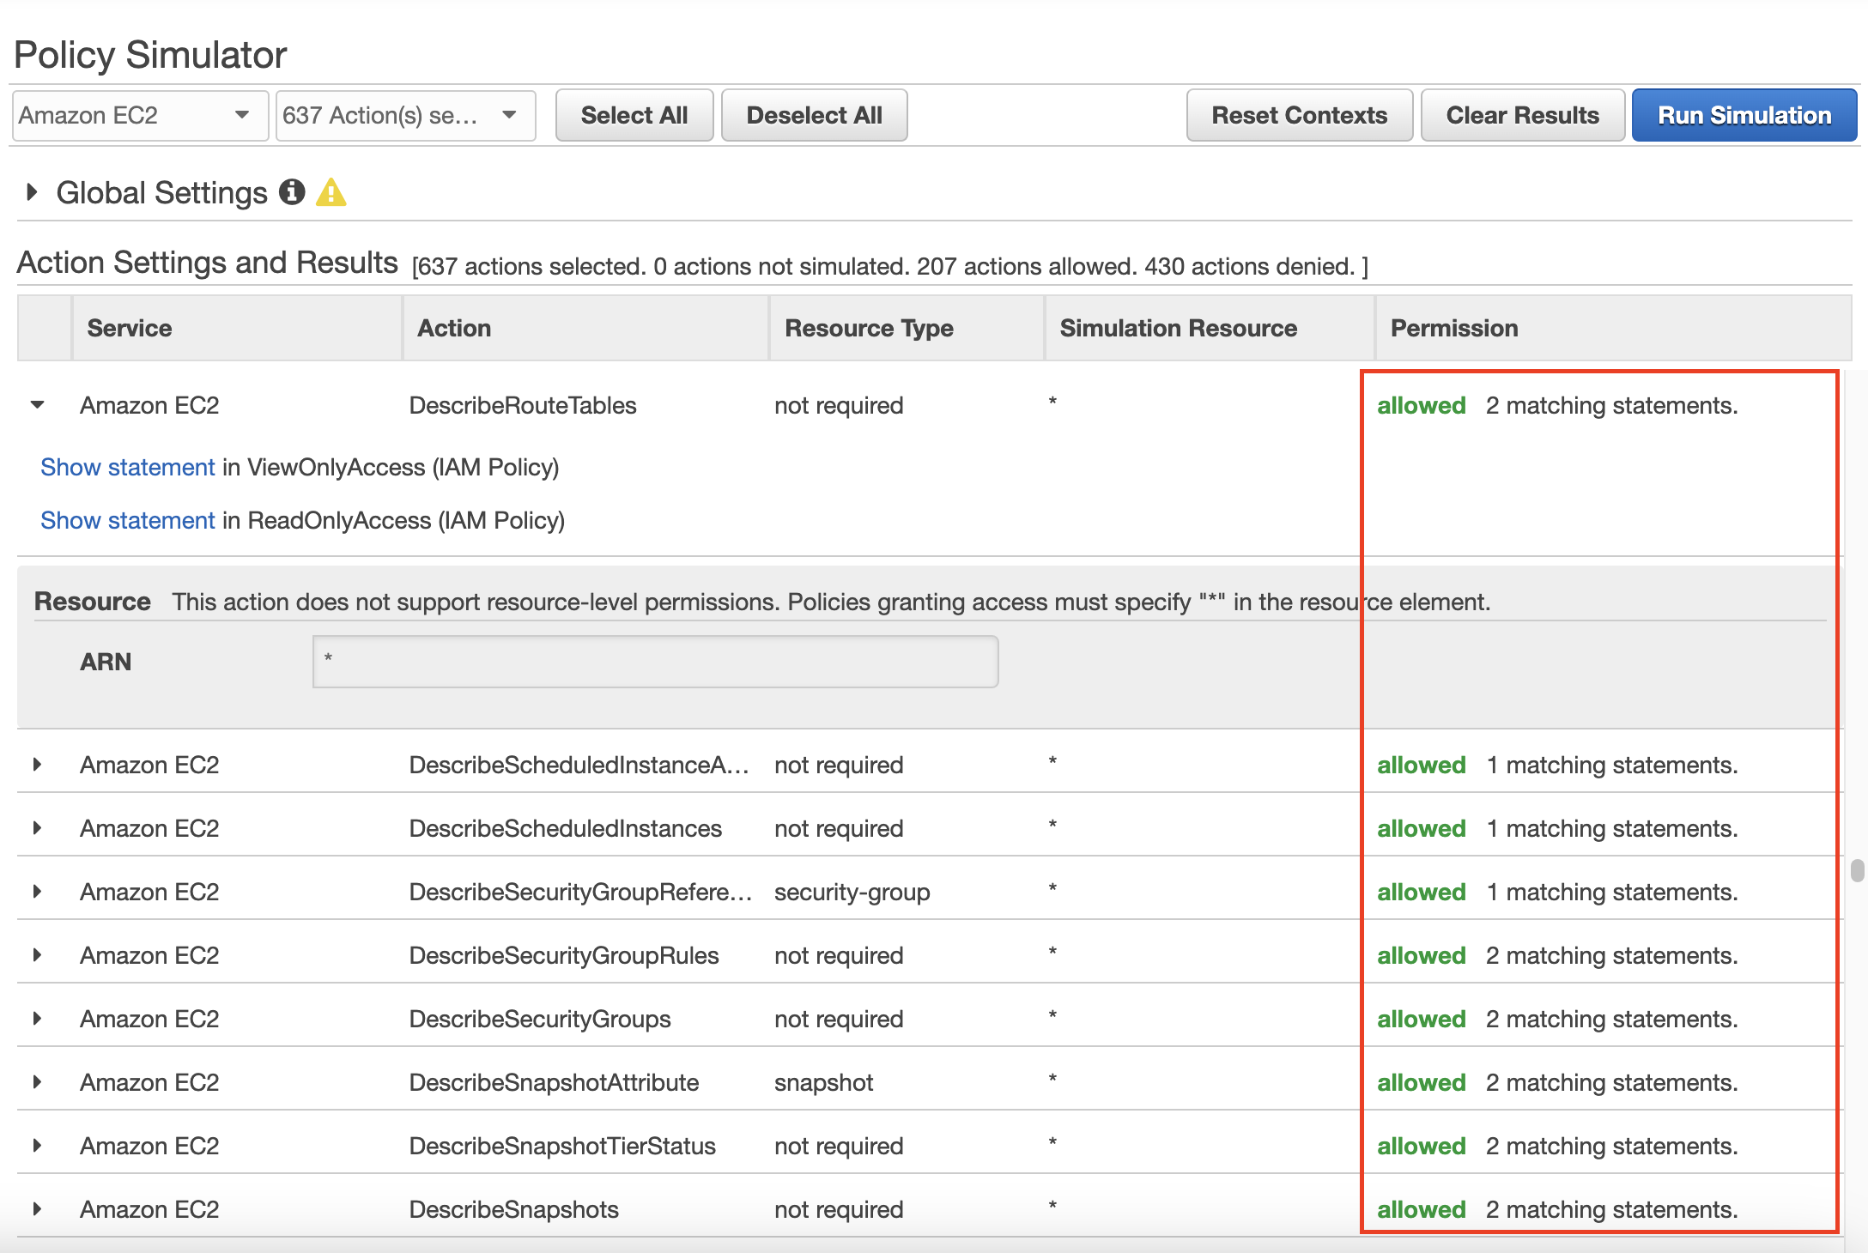Viewport: 1868px width, 1253px height.
Task: Click the Clear Results button
Action: pos(1522,116)
